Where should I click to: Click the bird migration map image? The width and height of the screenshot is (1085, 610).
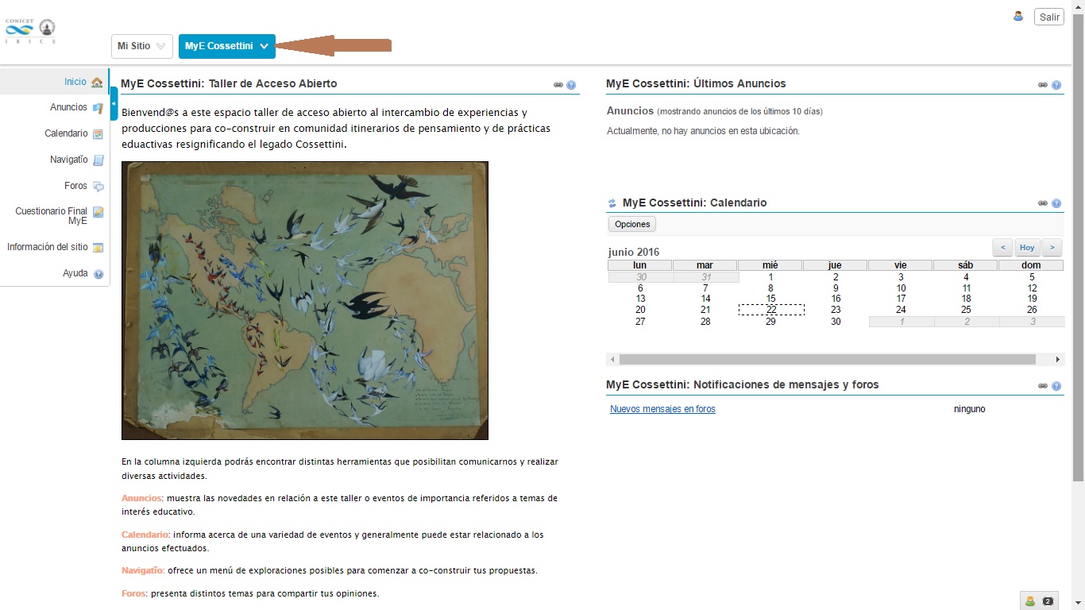pos(305,300)
